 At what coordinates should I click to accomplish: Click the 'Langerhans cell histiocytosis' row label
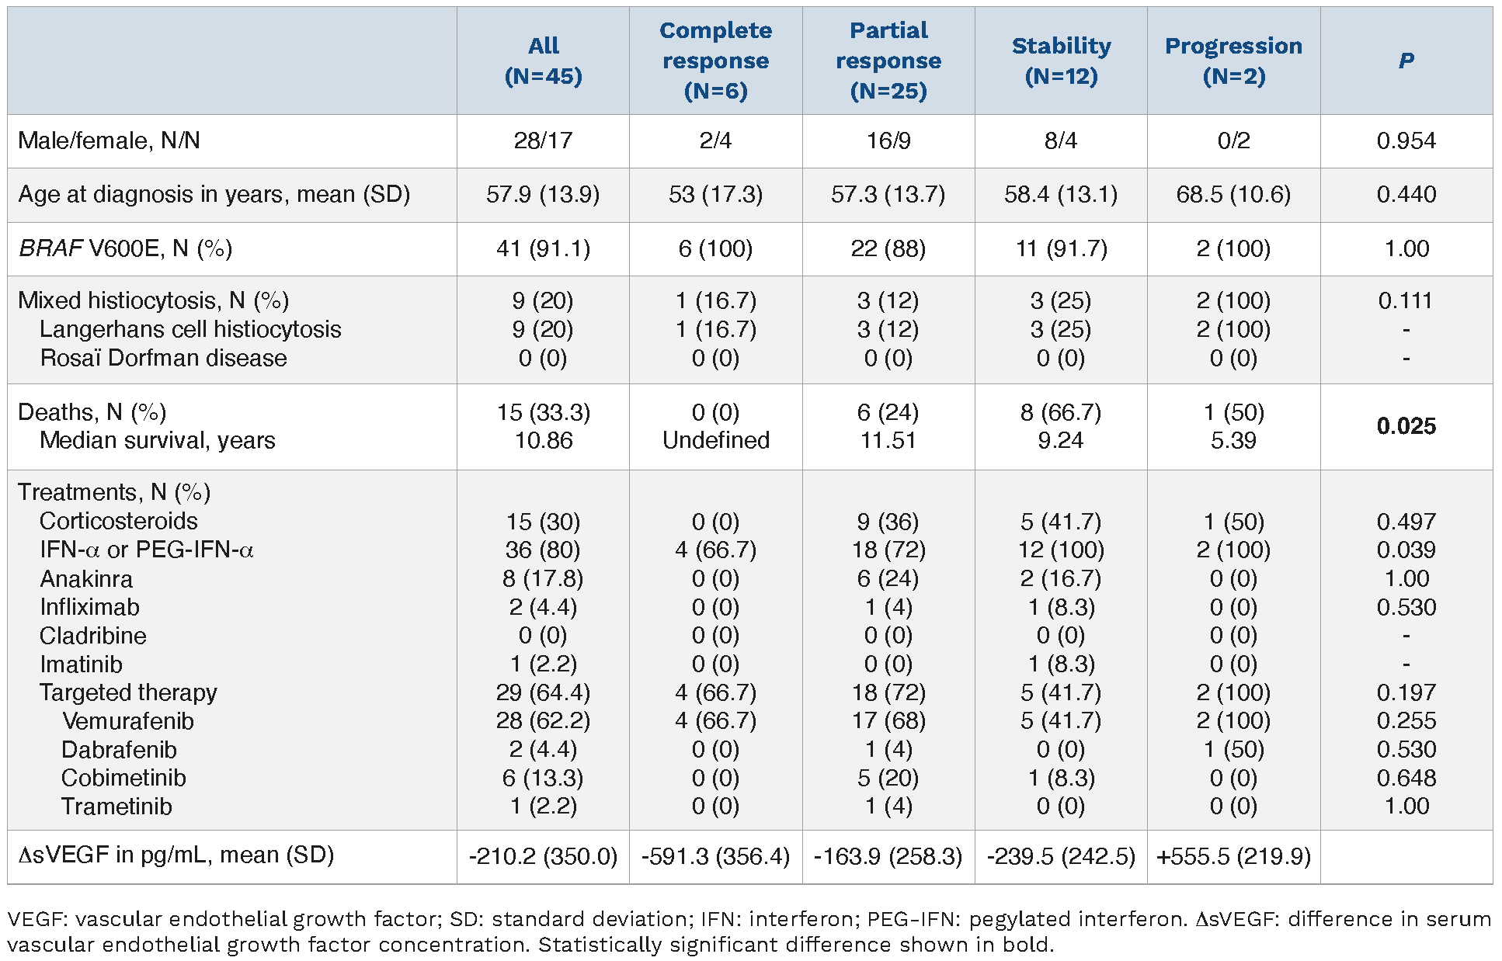pyautogui.click(x=190, y=329)
